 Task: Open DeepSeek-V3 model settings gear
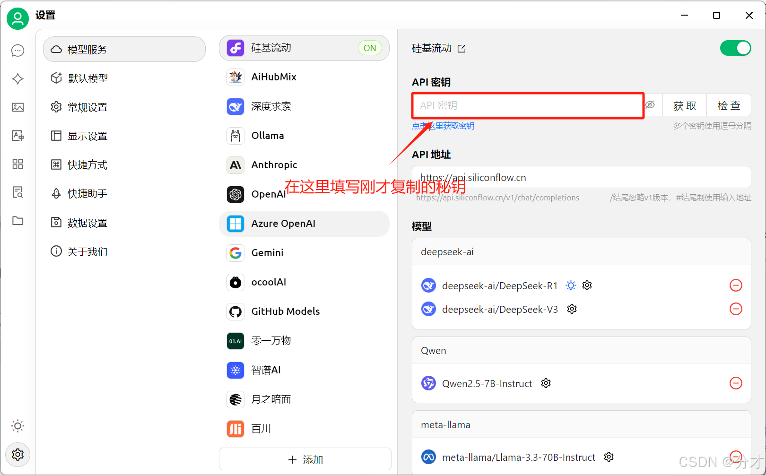[x=572, y=309]
